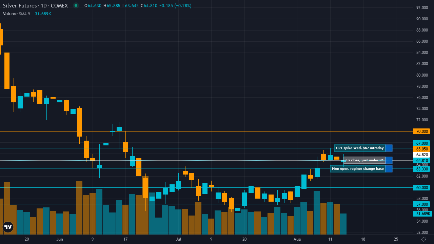Image resolution: width=434 pixels, height=244 pixels.
Task: Select the Volume SMA 9 indicator label
Action: point(17,14)
